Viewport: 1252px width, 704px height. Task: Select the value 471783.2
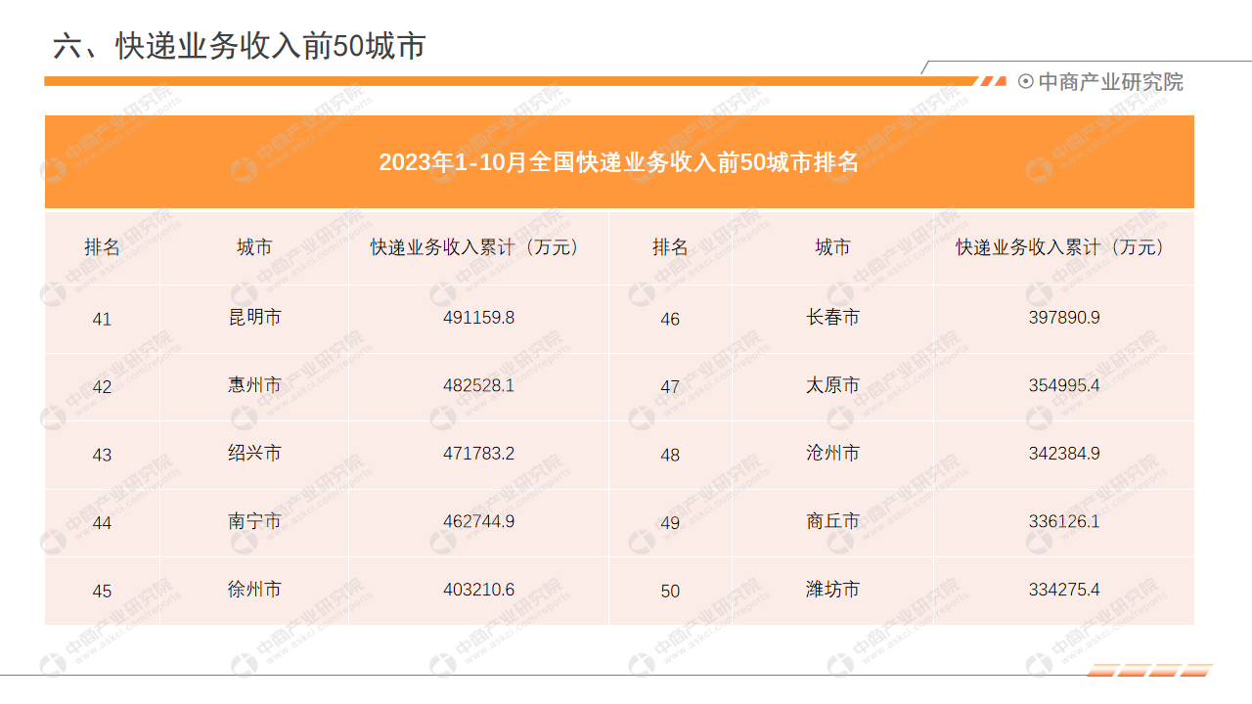pos(478,454)
